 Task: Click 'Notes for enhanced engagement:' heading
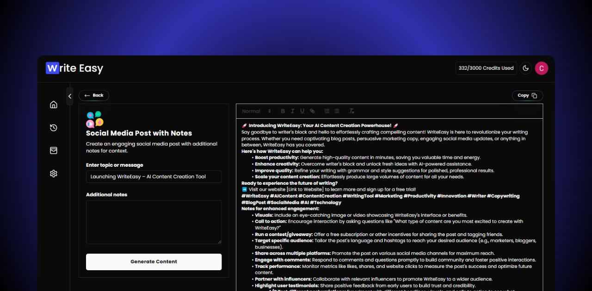point(280,209)
